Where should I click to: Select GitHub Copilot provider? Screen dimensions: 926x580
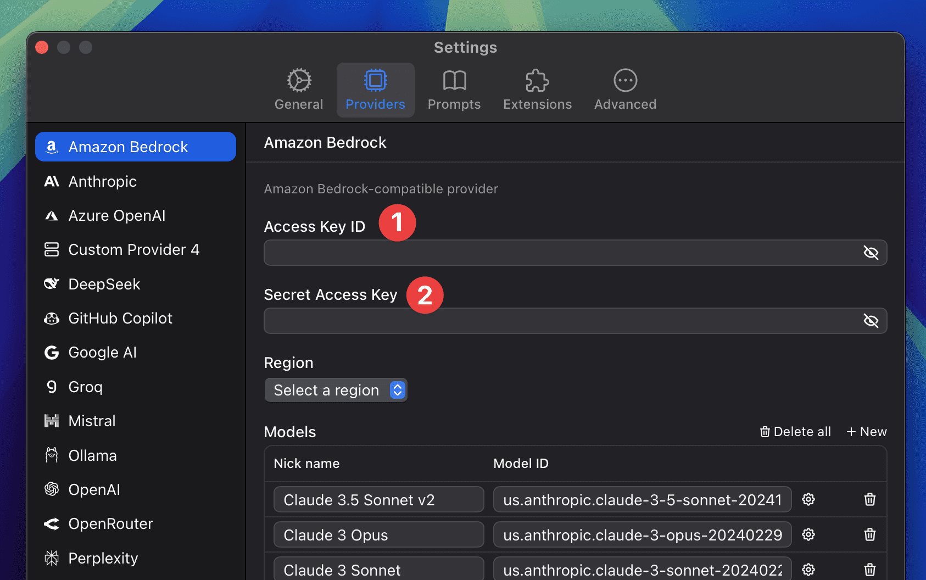click(x=120, y=319)
